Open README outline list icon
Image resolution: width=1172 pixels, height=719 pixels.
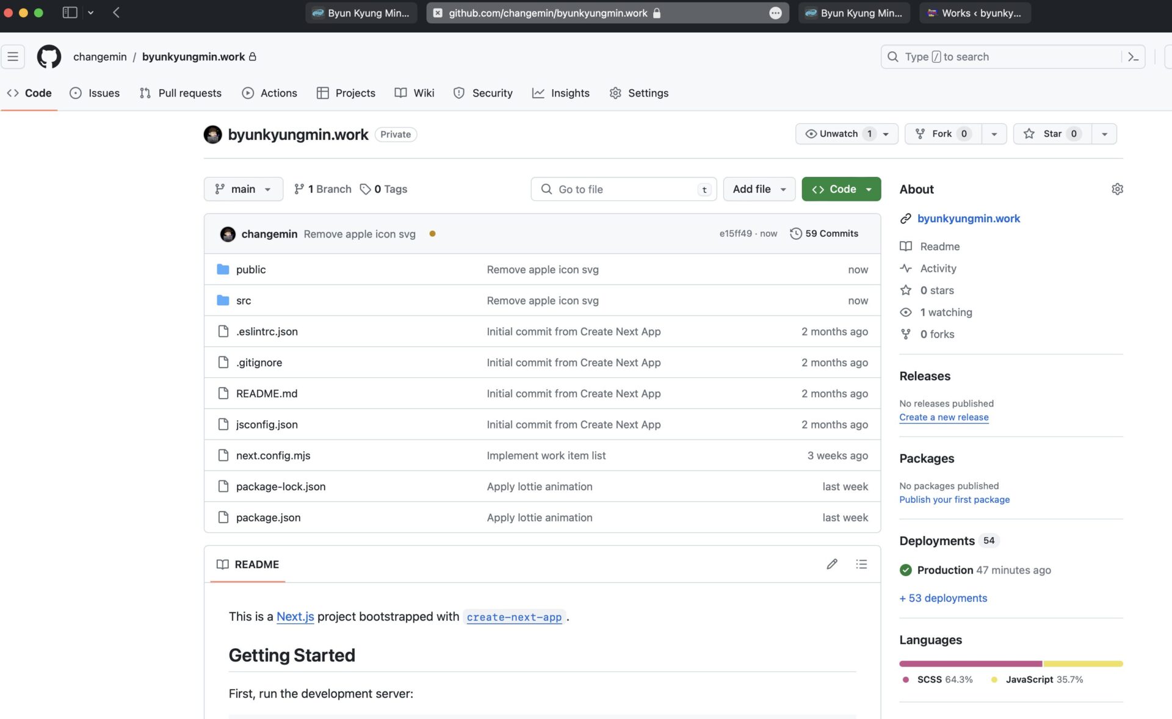[x=861, y=564]
